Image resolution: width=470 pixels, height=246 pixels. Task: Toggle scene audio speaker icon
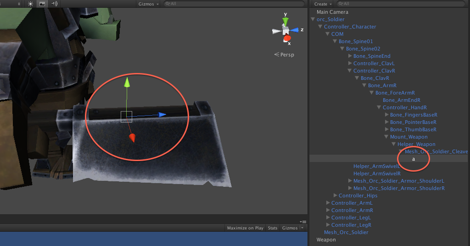[x=54, y=4]
